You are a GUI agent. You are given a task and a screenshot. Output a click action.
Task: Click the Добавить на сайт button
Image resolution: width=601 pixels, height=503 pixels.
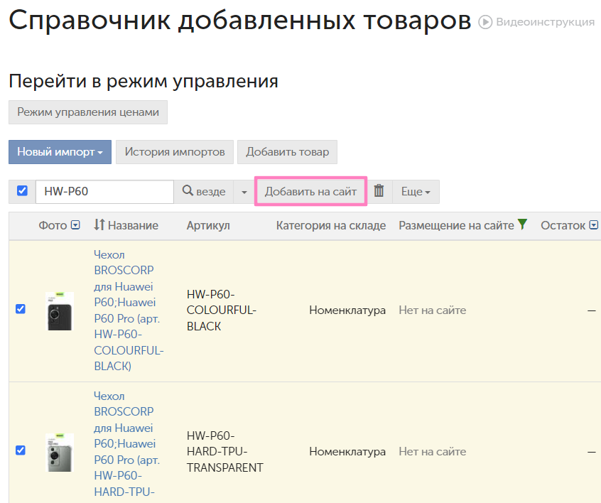tap(310, 192)
